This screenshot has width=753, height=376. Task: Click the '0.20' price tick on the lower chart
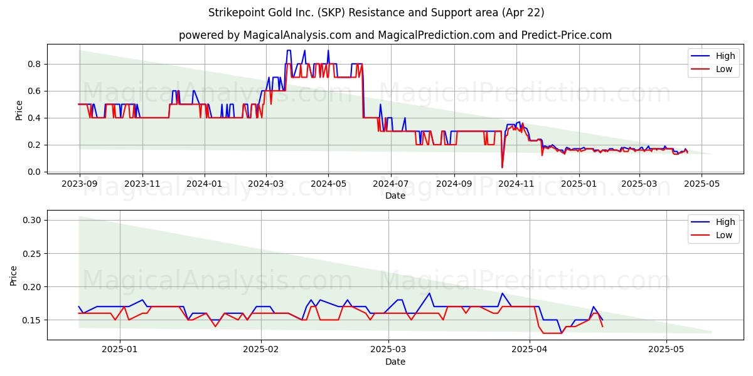point(31,287)
